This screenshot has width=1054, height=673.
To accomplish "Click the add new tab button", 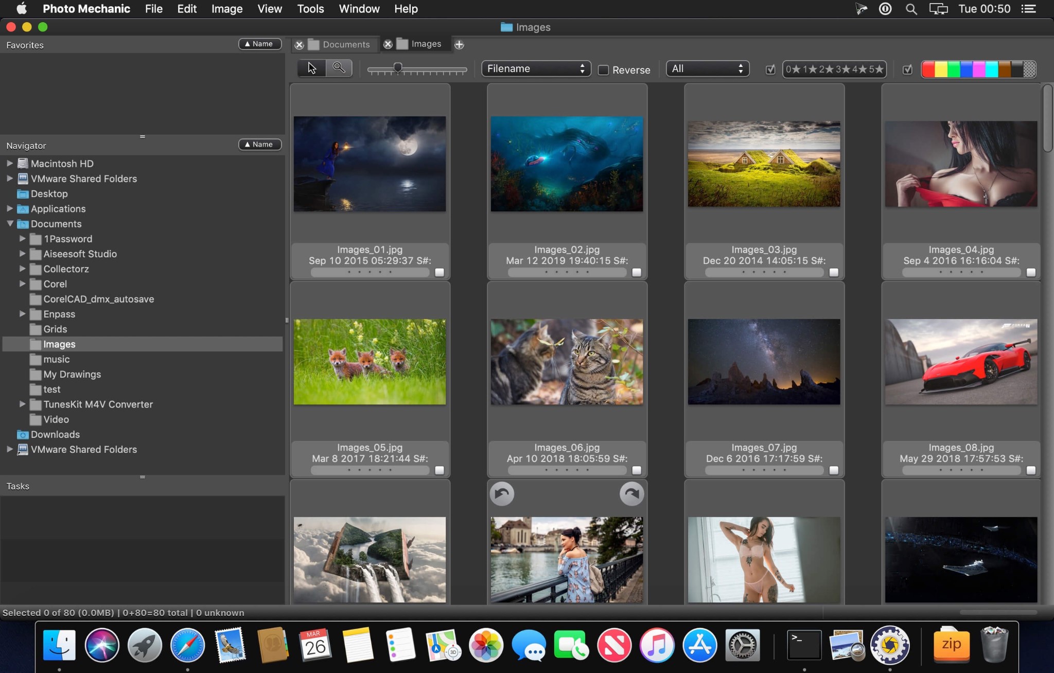I will 458,44.
